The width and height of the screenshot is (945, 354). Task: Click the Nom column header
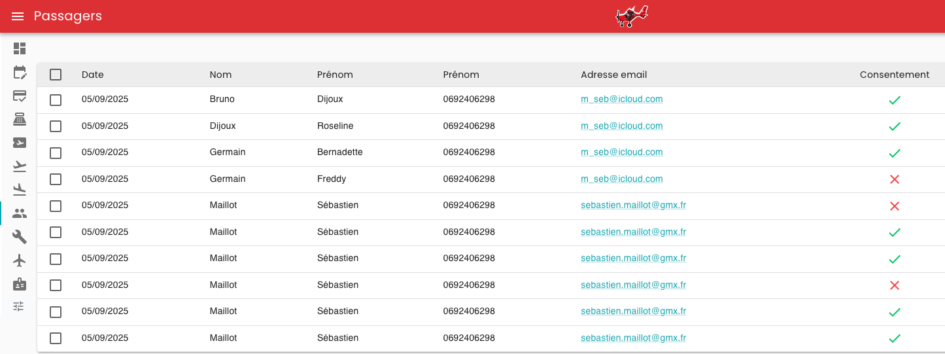click(220, 75)
